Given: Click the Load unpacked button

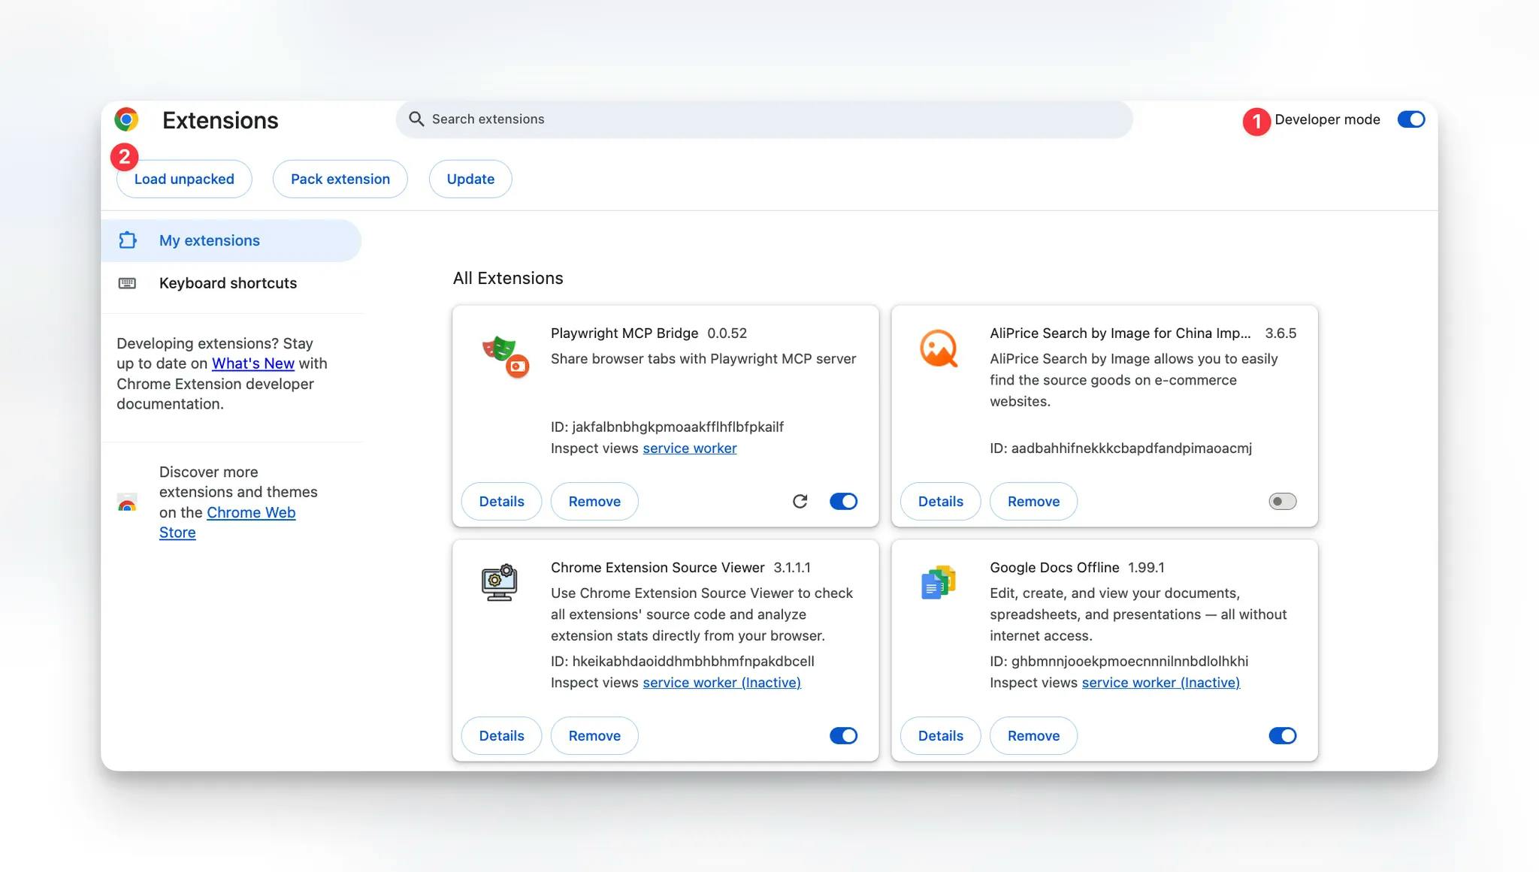Looking at the screenshot, I should coord(184,179).
